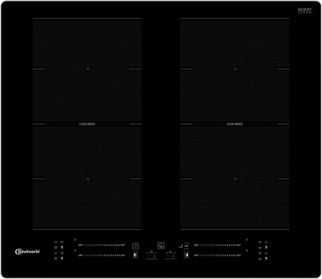Tap the middle of upper-right power slider

(217, 245)
